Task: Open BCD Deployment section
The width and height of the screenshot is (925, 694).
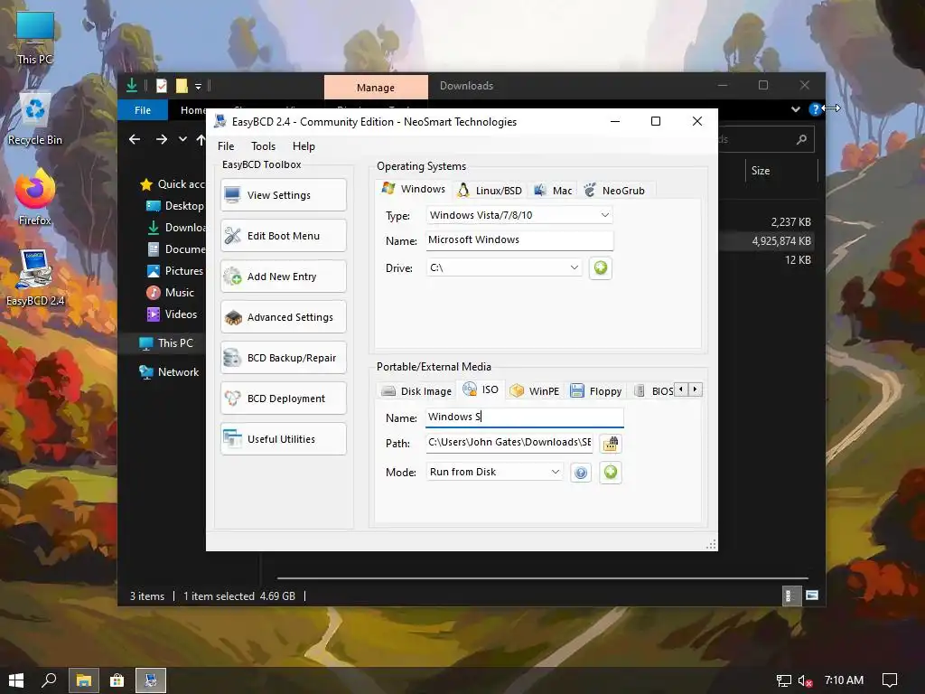Action: point(283,399)
